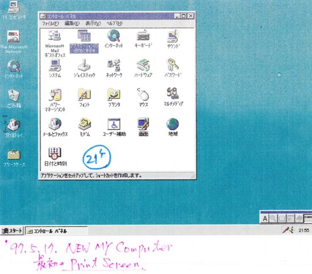Select the パスワード (Password) keys icon

click(x=172, y=65)
